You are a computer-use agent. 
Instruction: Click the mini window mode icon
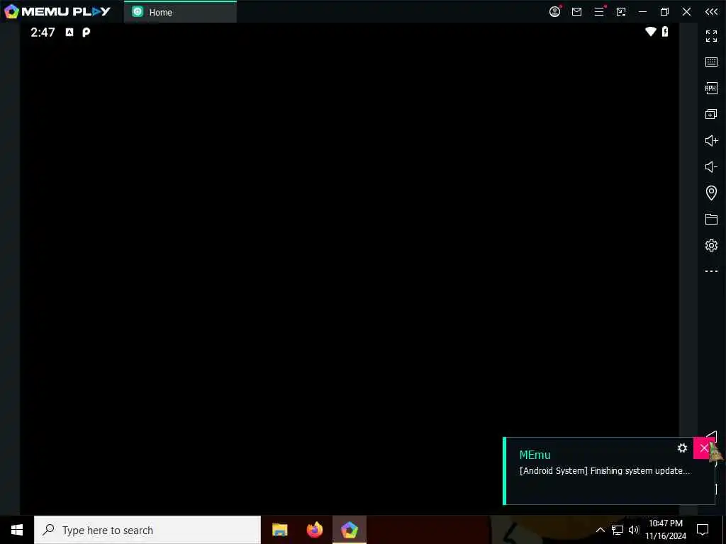(621, 11)
